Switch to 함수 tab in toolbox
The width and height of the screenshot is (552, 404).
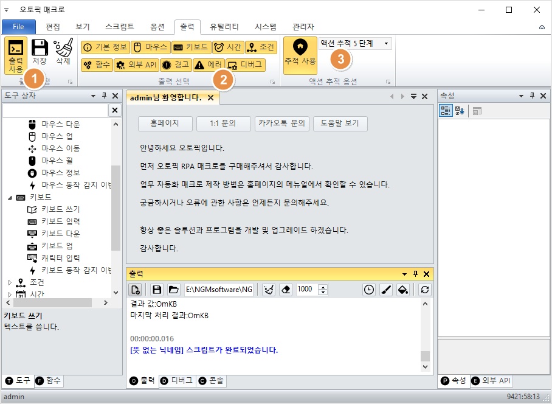tap(49, 381)
